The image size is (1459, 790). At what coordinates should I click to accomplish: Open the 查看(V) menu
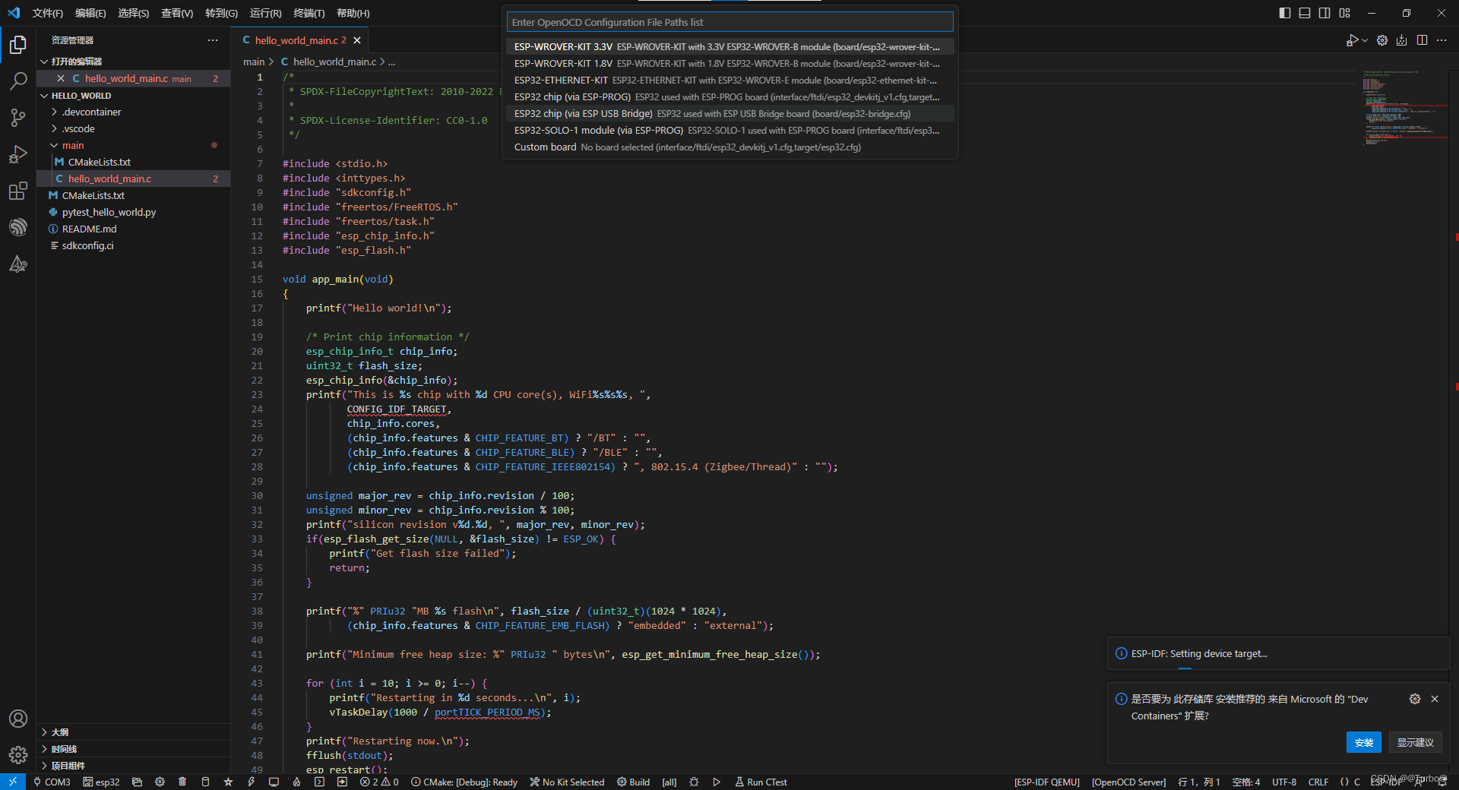pos(177,13)
